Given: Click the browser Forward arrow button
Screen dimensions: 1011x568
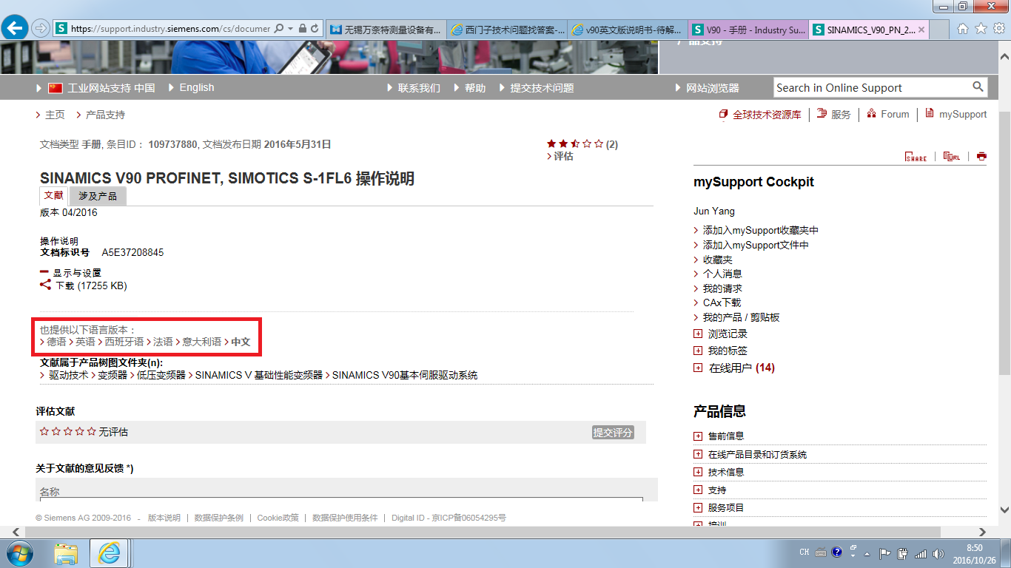Looking at the screenshot, I should pyautogui.click(x=41, y=29).
